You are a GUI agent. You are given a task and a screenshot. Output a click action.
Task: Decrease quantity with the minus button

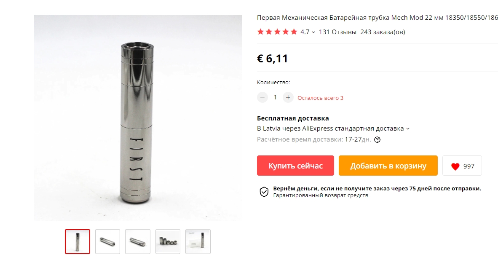tap(262, 97)
